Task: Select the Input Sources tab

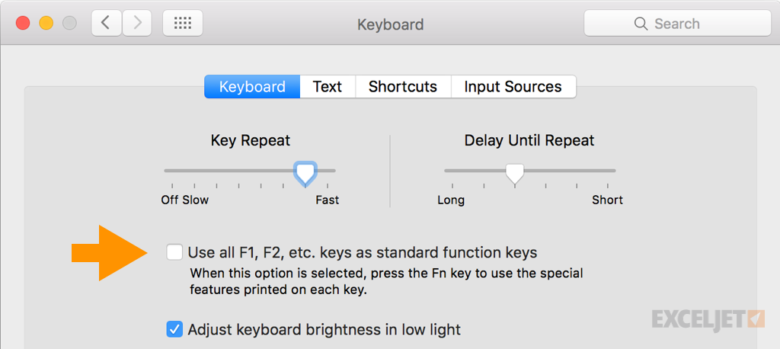Action: coord(513,87)
